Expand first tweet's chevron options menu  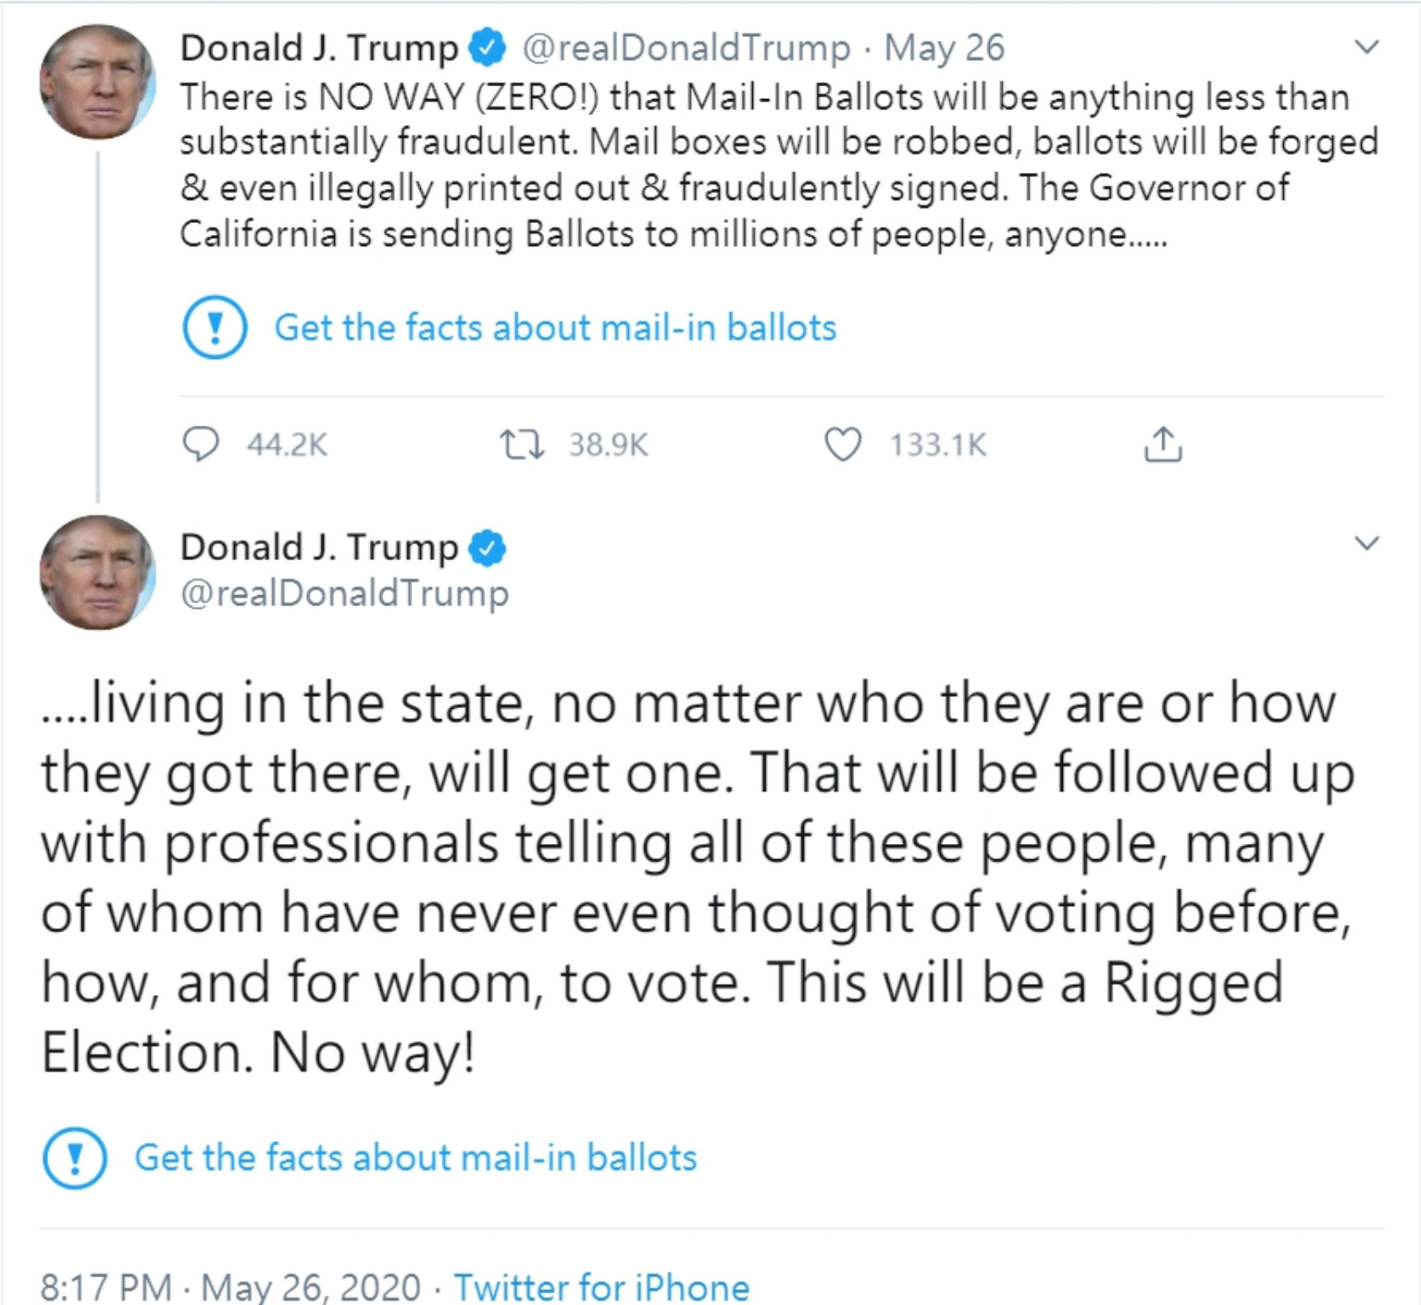[x=1366, y=46]
